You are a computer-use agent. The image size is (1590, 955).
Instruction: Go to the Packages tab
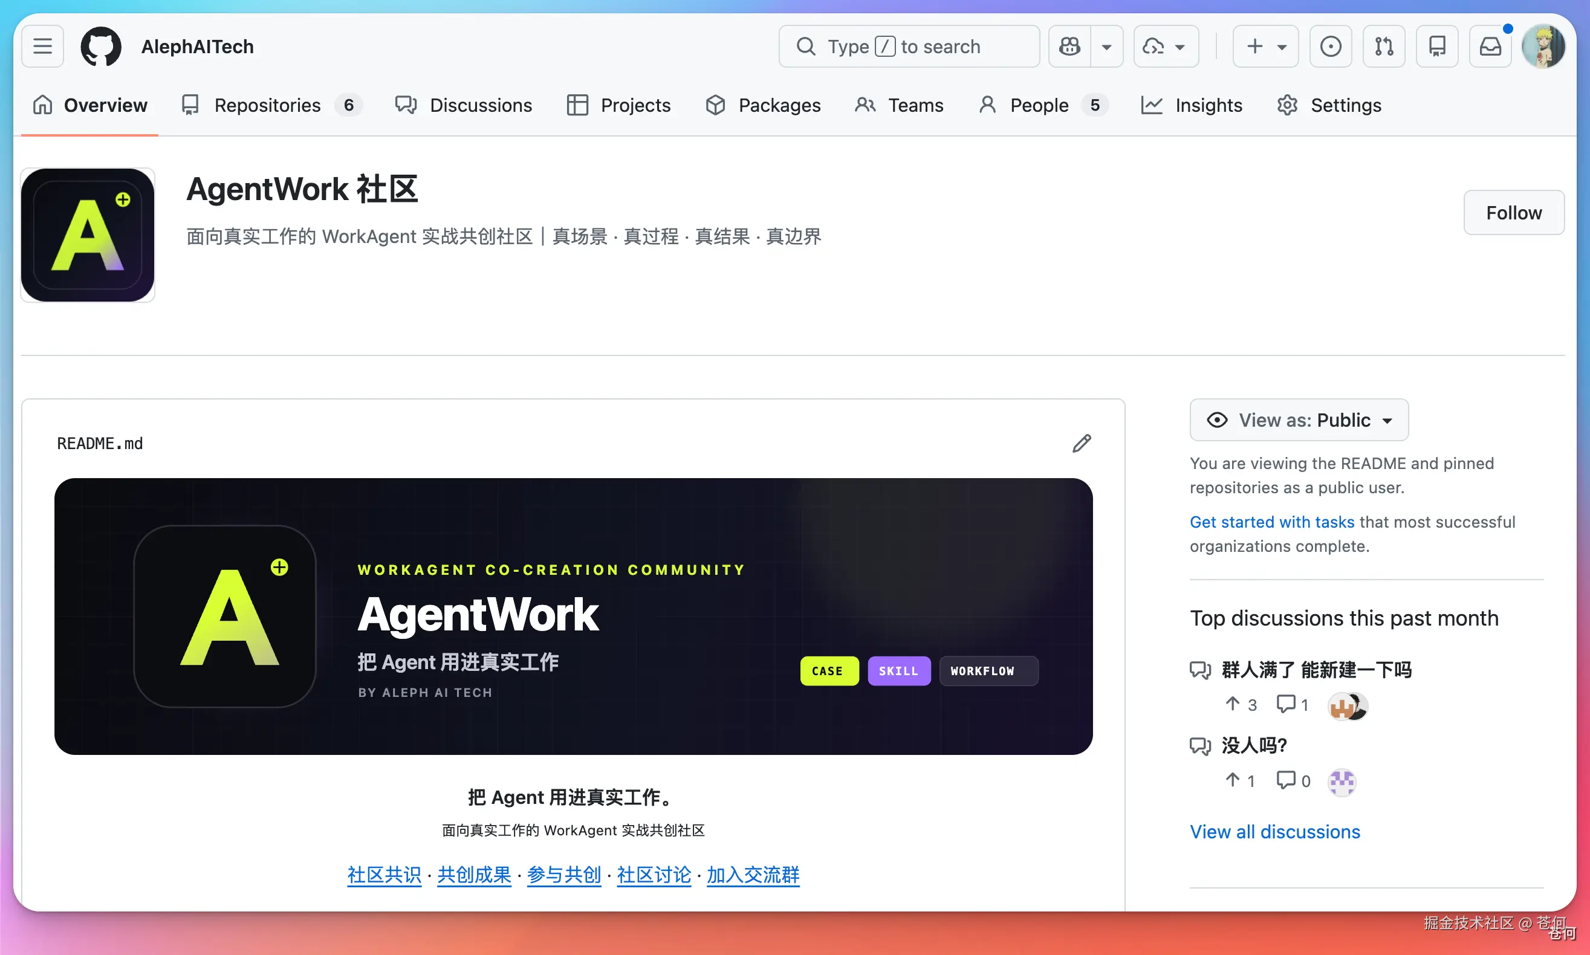coord(762,105)
